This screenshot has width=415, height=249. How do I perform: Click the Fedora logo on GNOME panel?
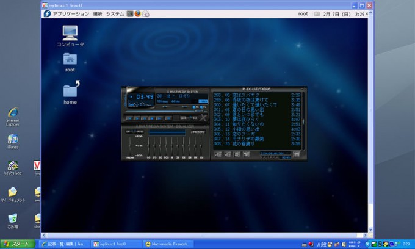click(47, 14)
